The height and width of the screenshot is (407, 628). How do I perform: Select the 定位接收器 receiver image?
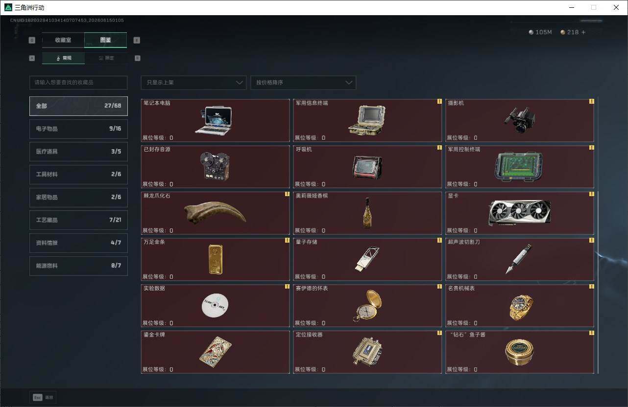pos(367,351)
